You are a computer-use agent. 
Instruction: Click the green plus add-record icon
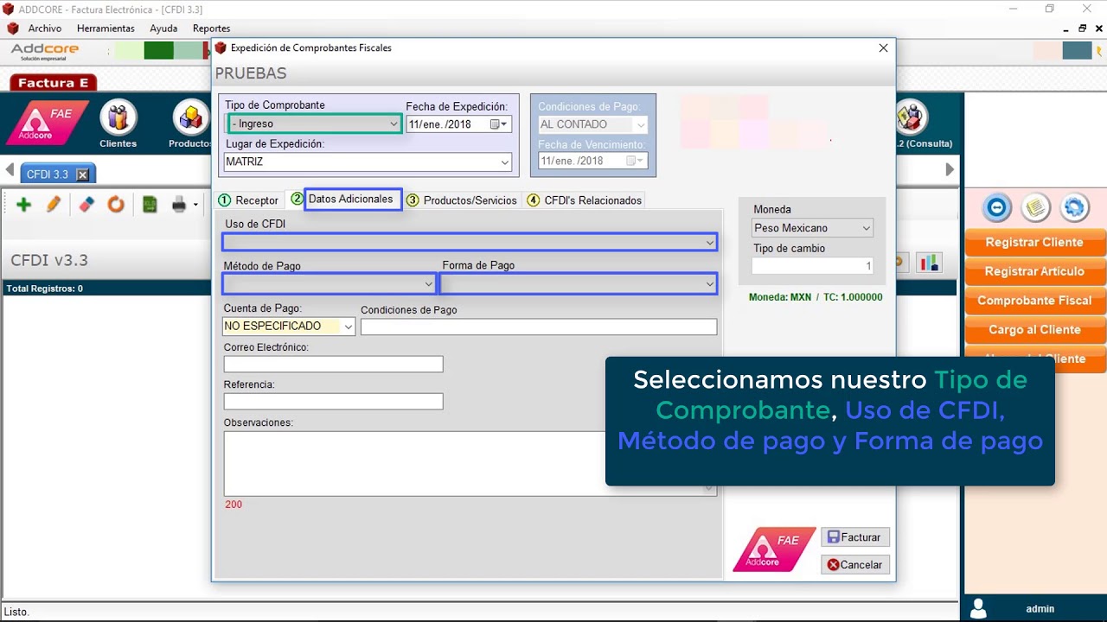point(23,205)
